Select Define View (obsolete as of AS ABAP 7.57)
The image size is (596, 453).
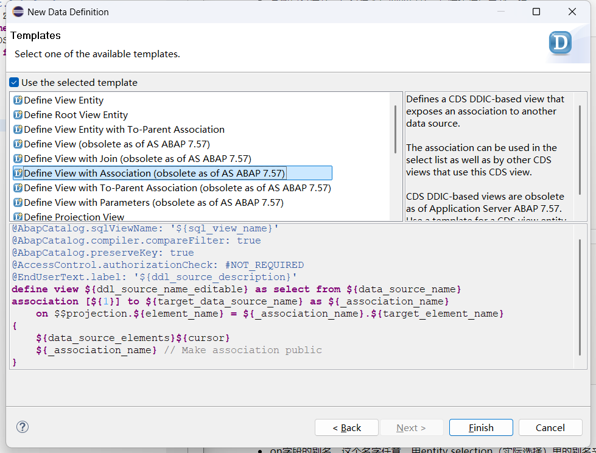pyautogui.click(x=117, y=144)
